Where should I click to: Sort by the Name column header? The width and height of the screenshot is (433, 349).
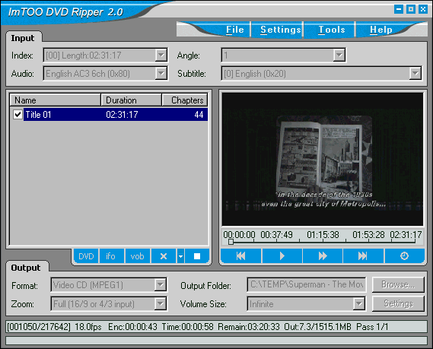[x=56, y=100]
